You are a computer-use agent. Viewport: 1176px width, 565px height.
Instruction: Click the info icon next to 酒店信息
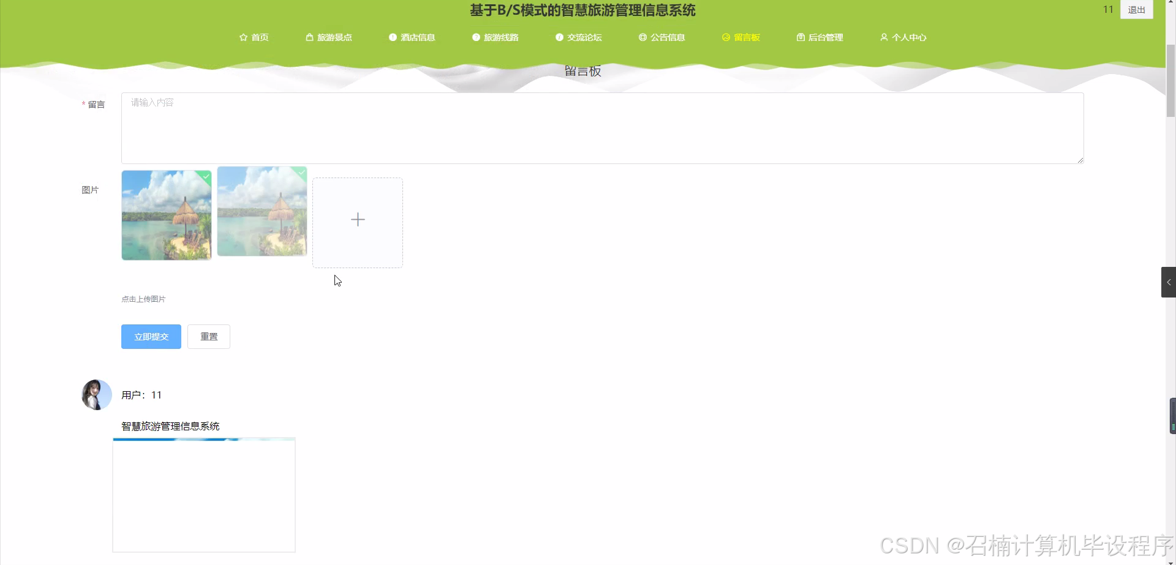coord(393,37)
